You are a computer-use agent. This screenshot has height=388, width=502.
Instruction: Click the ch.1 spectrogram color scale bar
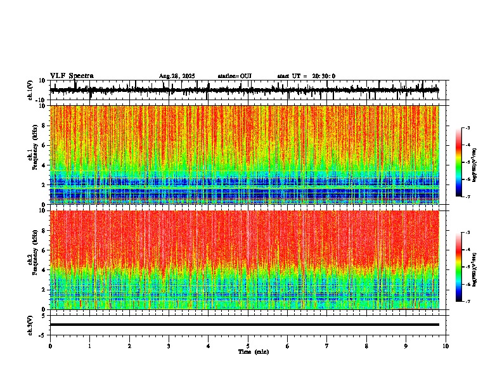tap(458, 162)
